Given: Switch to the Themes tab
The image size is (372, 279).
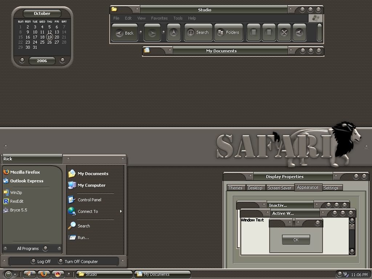Looking at the screenshot, I should point(235,188).
